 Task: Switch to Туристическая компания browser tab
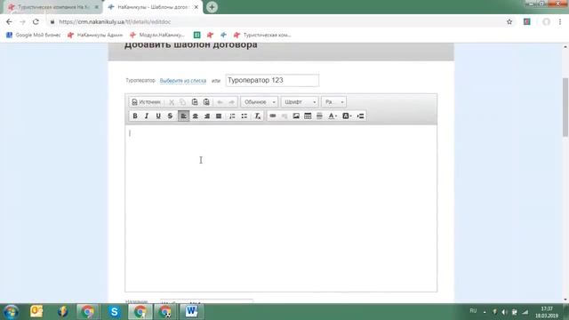[52, 7]
